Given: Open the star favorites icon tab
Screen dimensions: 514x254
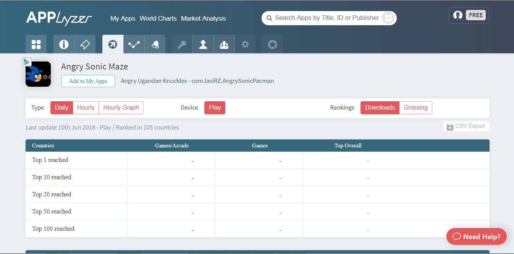Looking at the screenshot, I should click(272, 44).
